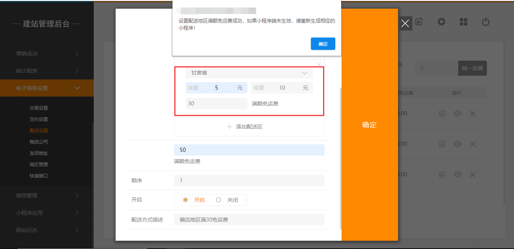
Task: Click the modal's vertical scrollbar
Action: (x=341, y=158)
